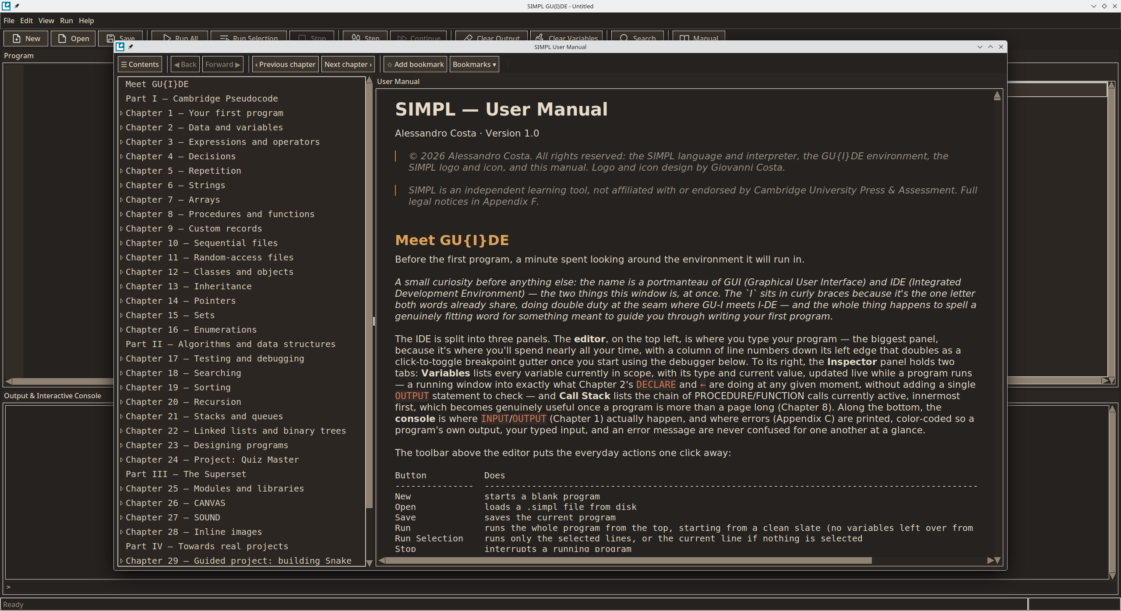
Task: Open Chapter 29 – Guided project: building Snake
Action: click(238, 561)
